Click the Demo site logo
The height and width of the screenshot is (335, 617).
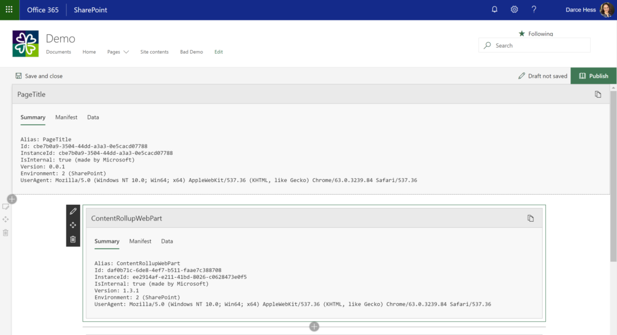click(25, 44)
